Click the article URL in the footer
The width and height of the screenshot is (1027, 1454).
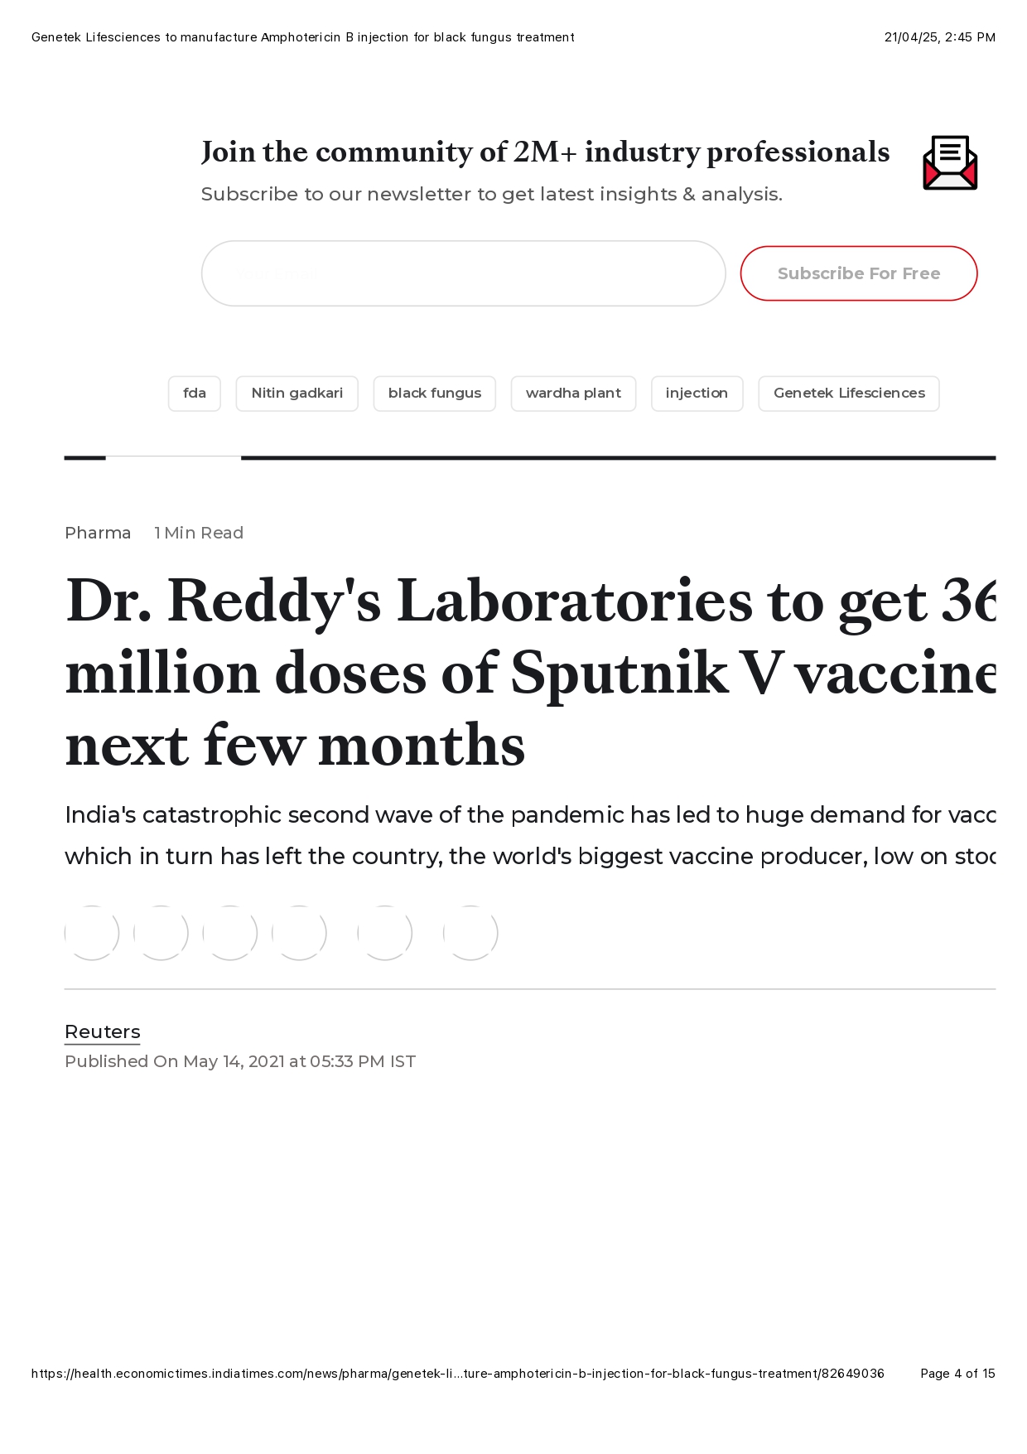point(457,1374)
